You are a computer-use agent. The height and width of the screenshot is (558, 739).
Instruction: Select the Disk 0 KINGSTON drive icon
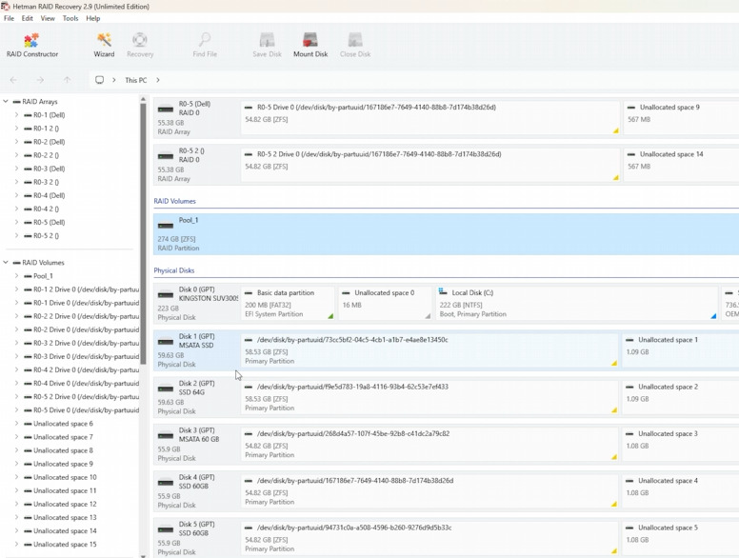(x=166, y=294)
